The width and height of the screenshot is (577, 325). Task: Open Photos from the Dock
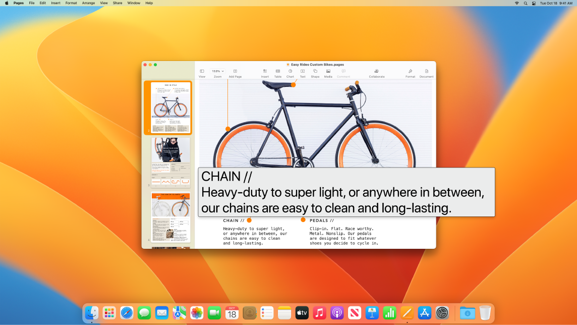(x=196, y=313)
